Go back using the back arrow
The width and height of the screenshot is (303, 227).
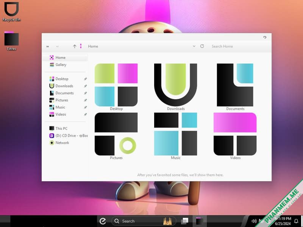(48, 47)
